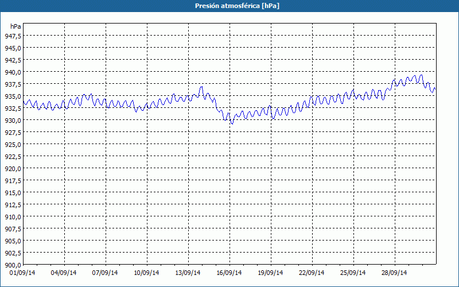
Task: Click the 22/09/14 date label
Action: pyautogui.click(x=312, y=273)
